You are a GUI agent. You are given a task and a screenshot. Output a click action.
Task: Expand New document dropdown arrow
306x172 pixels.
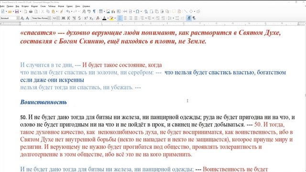pyautogui.click(x=6, y=11)
